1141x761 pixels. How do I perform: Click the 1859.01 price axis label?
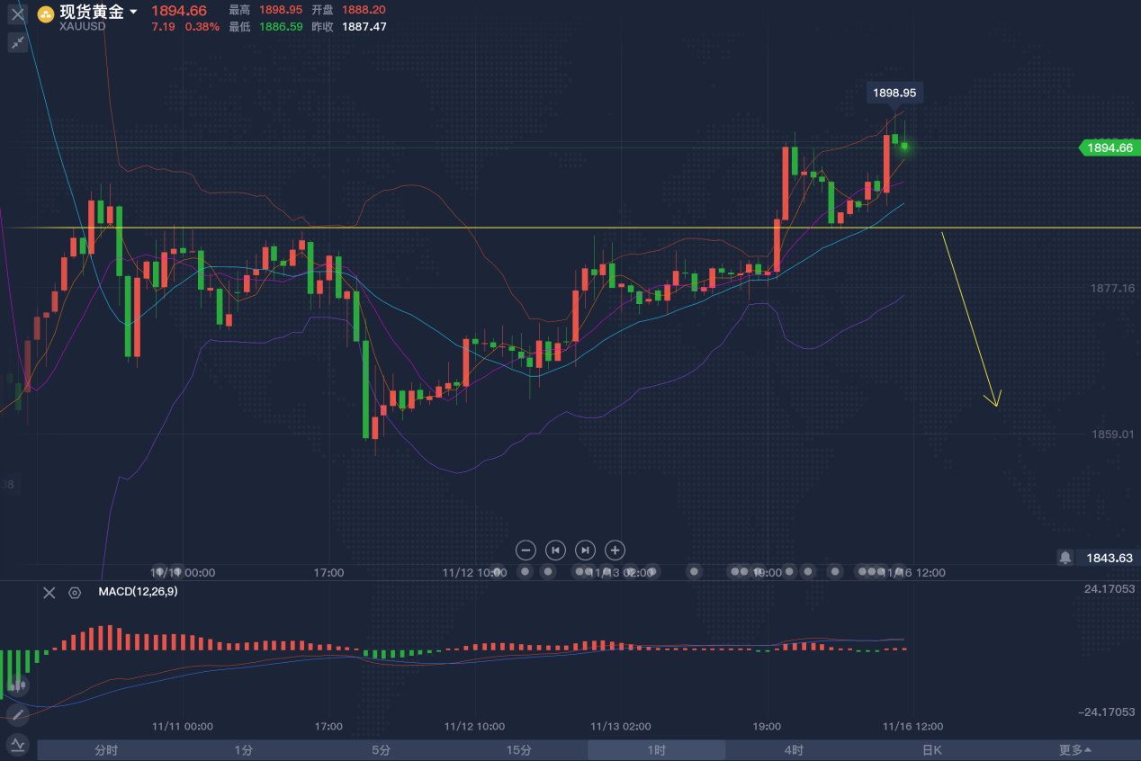tap(1113, 434)
